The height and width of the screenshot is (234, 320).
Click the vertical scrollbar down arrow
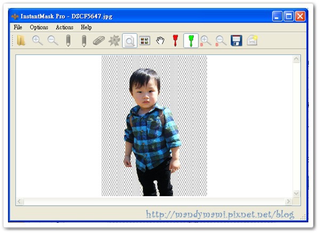pos(296,193)
